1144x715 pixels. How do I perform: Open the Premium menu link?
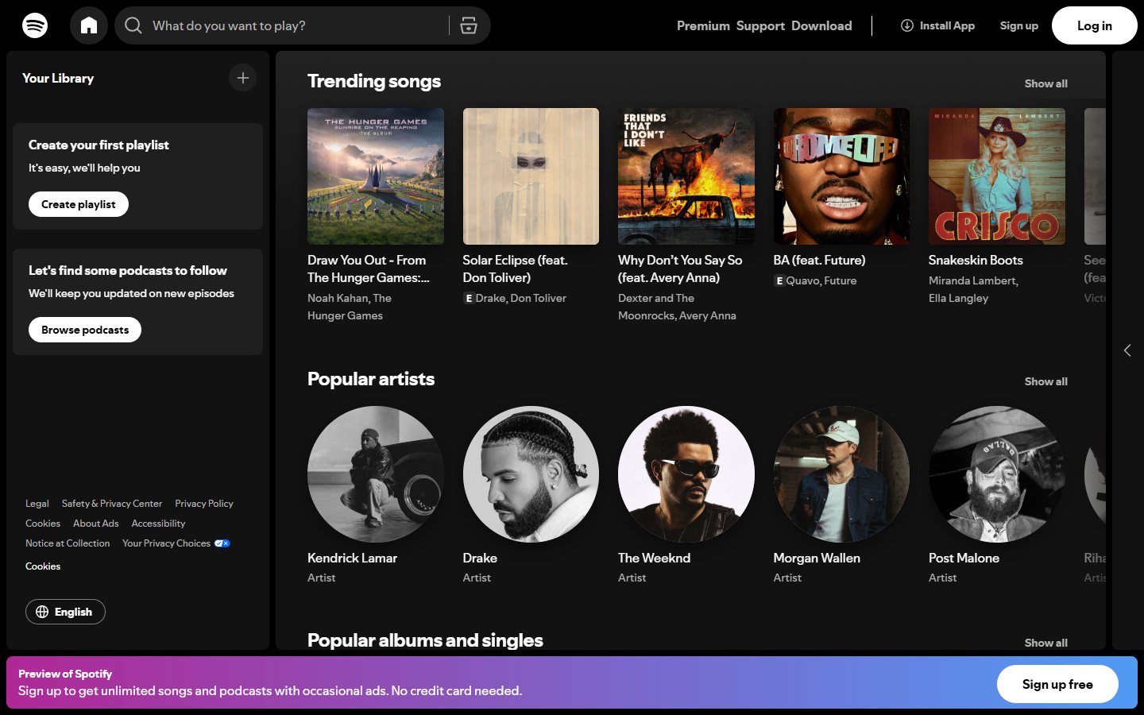(x=703, y=25)
